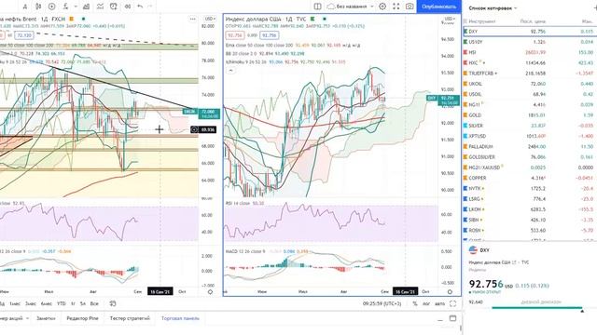Click the Compare or add symbol icon
597x335 pixels.
click(52, 7)
